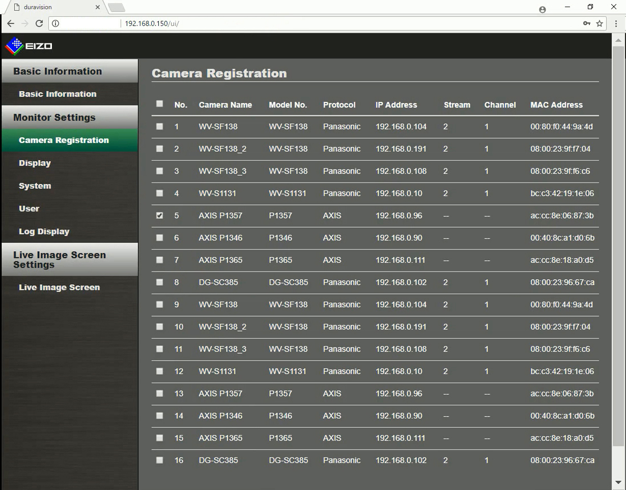
Task: Check the box for camera No. 10
Action: (x=160, y=326)
